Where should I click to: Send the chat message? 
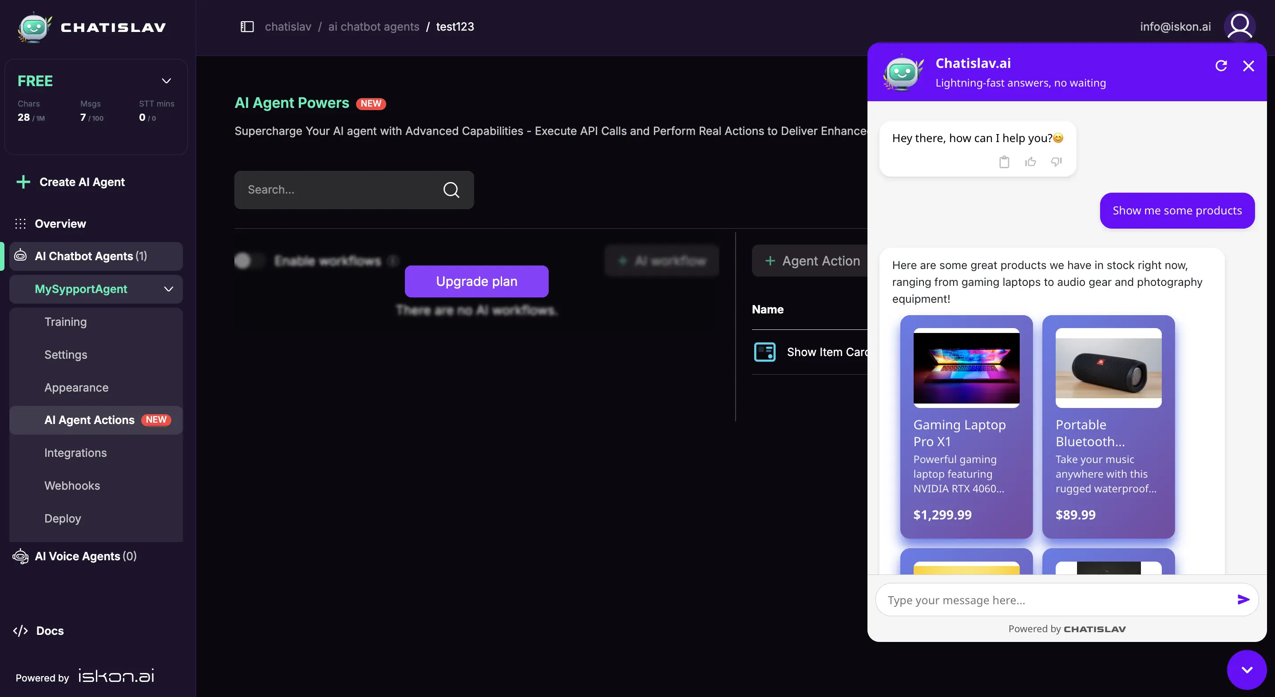coord(1243,599)
